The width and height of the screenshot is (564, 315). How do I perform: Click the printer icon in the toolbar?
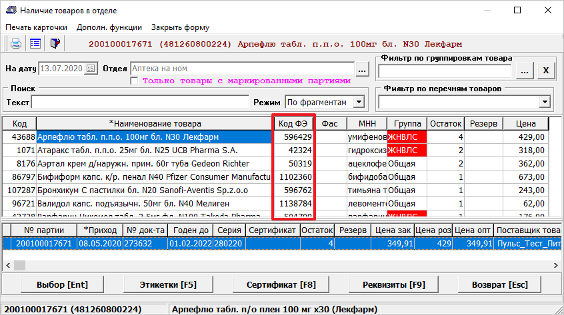pos(15,44)
